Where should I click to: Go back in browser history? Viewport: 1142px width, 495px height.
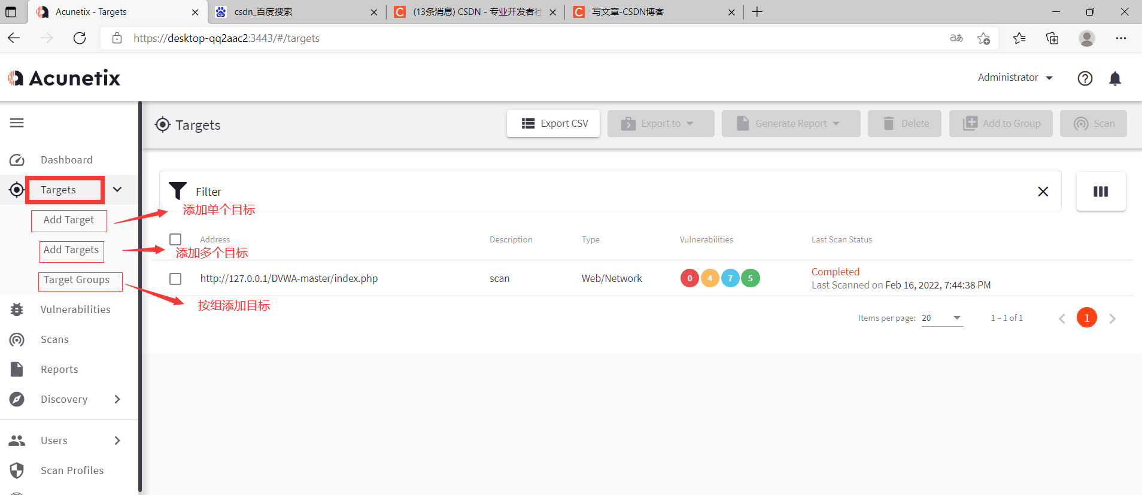pos(14,38)
